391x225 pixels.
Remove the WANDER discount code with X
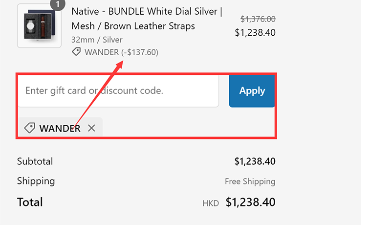(91, 128)
